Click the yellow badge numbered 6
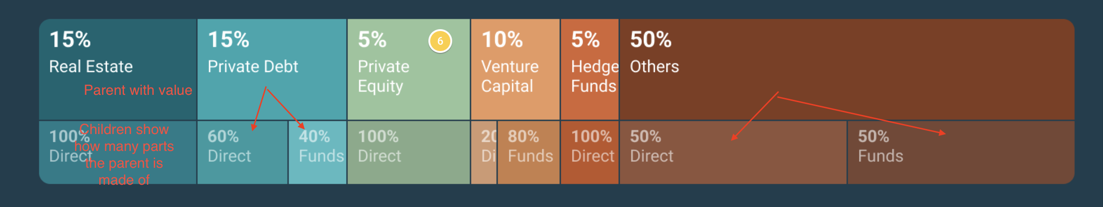Screen dimensions: 1103x207 [440, 41]
